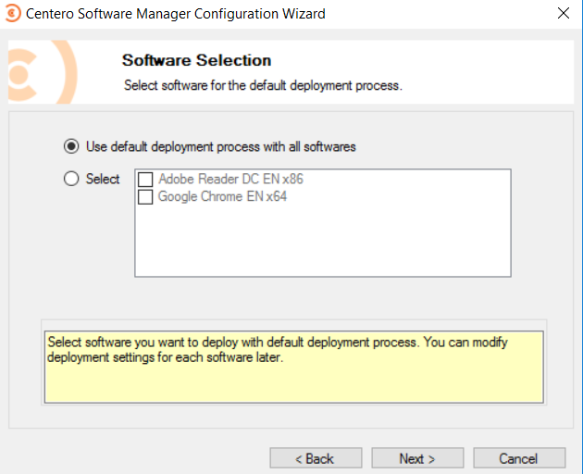This screenshot has width=583, height=474.
Task: Click the Software Selection heading
Action: point(196,61)
